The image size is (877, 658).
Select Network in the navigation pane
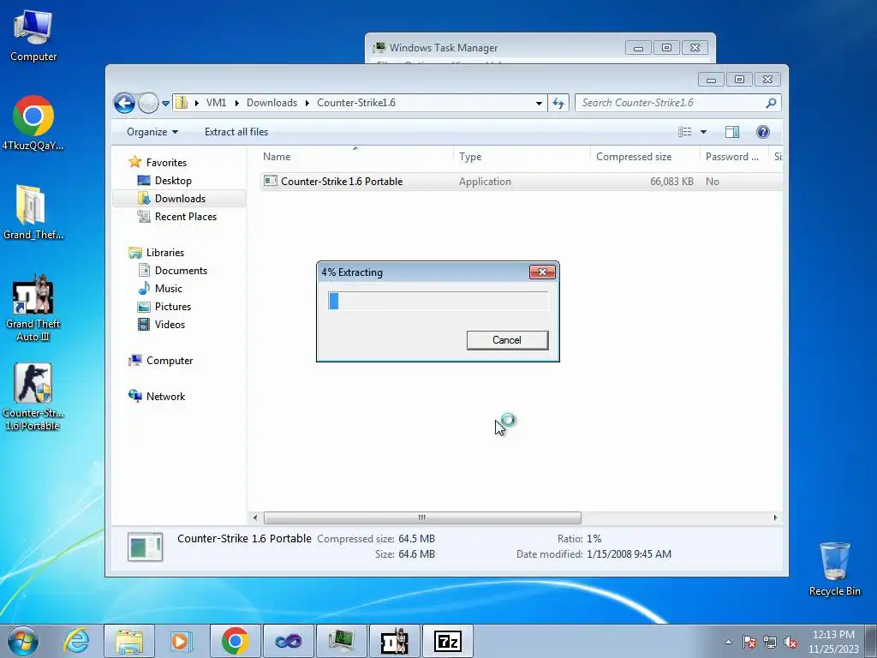(x=165, y=397)
